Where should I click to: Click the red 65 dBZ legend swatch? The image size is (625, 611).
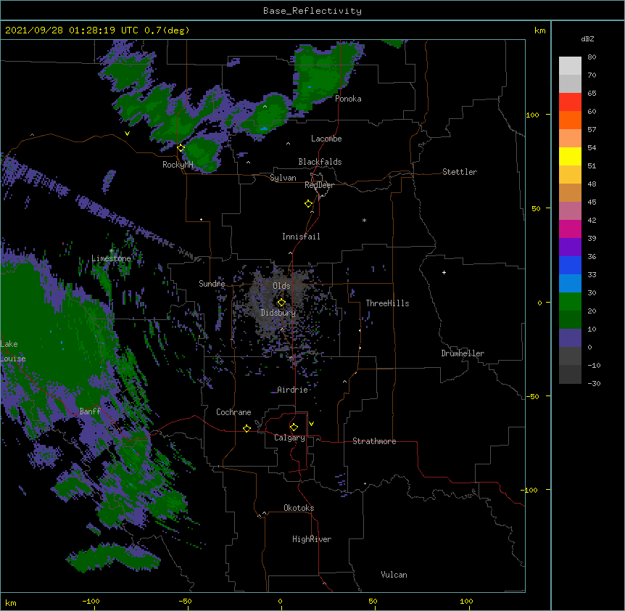click(x=570, y=102)
